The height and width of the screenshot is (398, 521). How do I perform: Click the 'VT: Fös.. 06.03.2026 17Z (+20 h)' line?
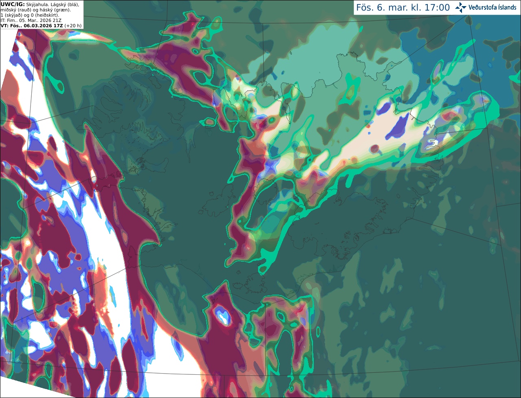(x=41, y=26)
